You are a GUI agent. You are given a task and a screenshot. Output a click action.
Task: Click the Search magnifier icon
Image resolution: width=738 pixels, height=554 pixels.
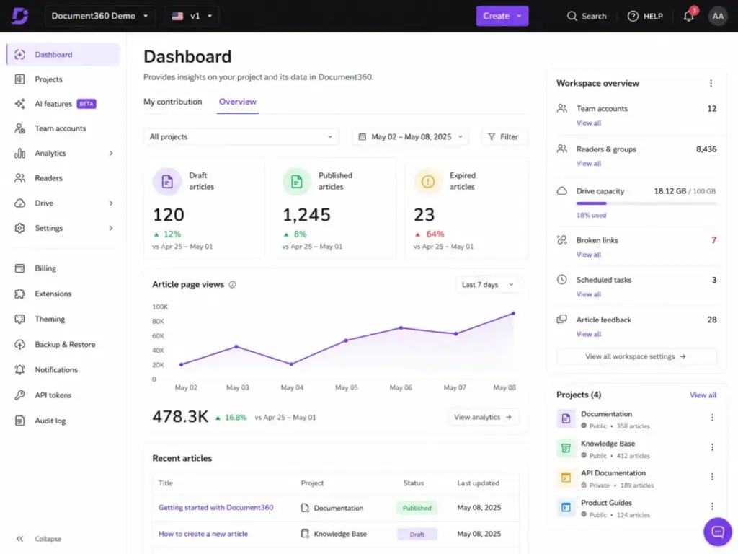pyautogui.click(x=572, y=16)
